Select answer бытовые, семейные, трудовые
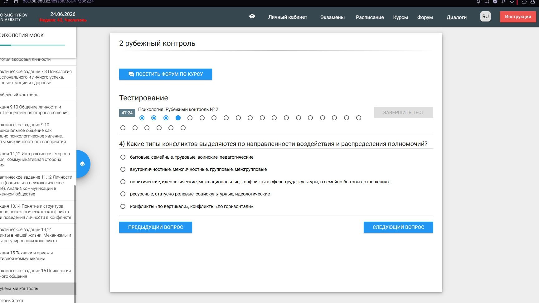This screenshot has height=303, width=539. tap(123, 157)
